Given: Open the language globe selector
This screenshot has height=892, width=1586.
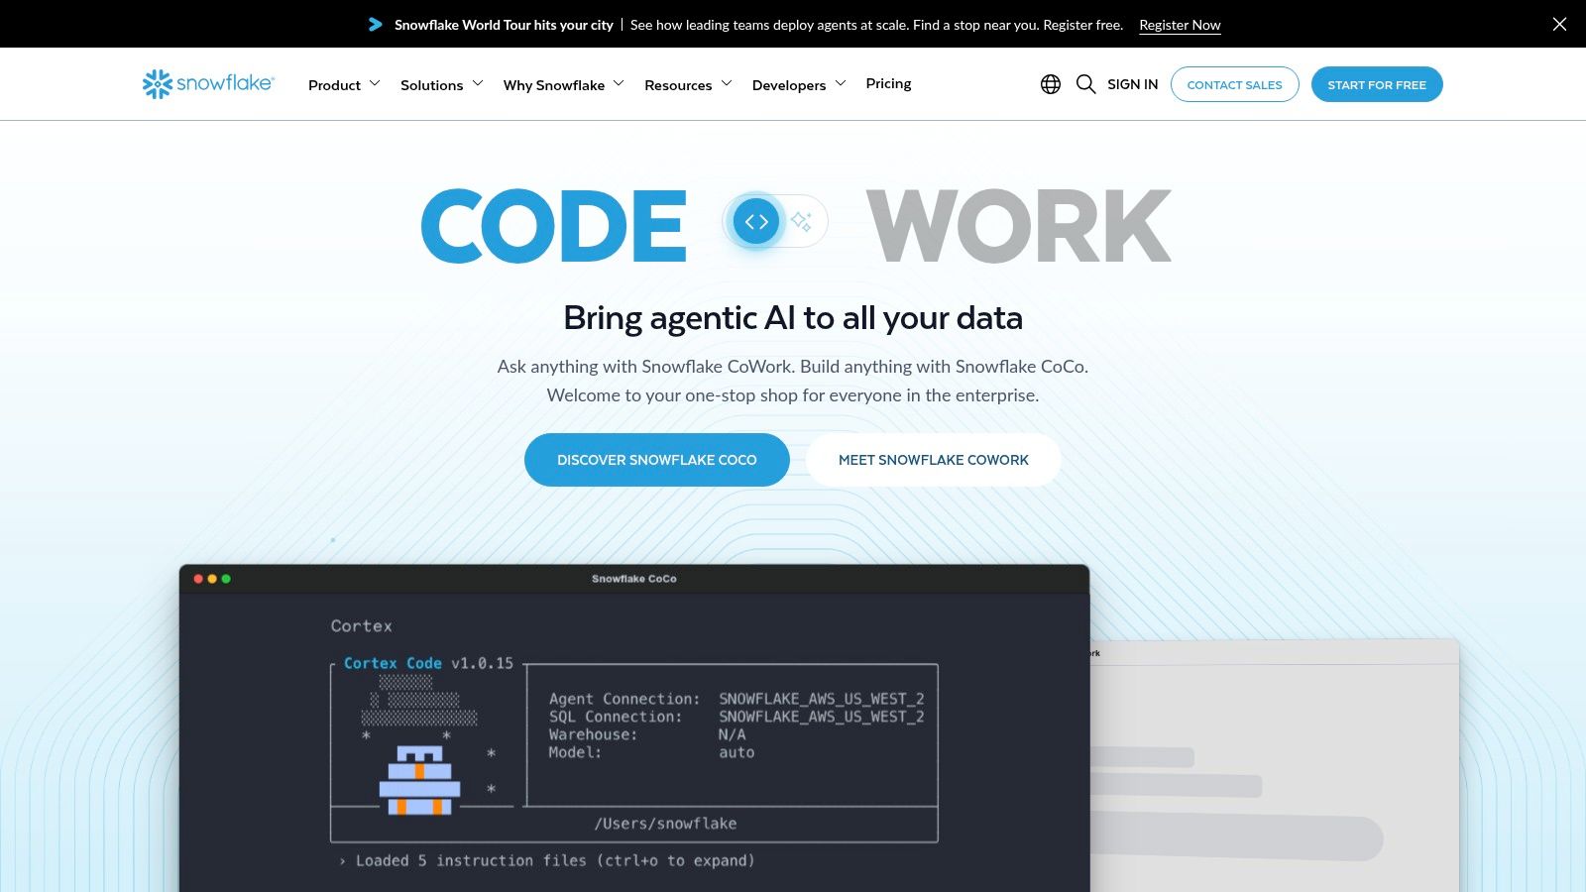Looking at the screenshot, I should click(x=1051, y=84).
